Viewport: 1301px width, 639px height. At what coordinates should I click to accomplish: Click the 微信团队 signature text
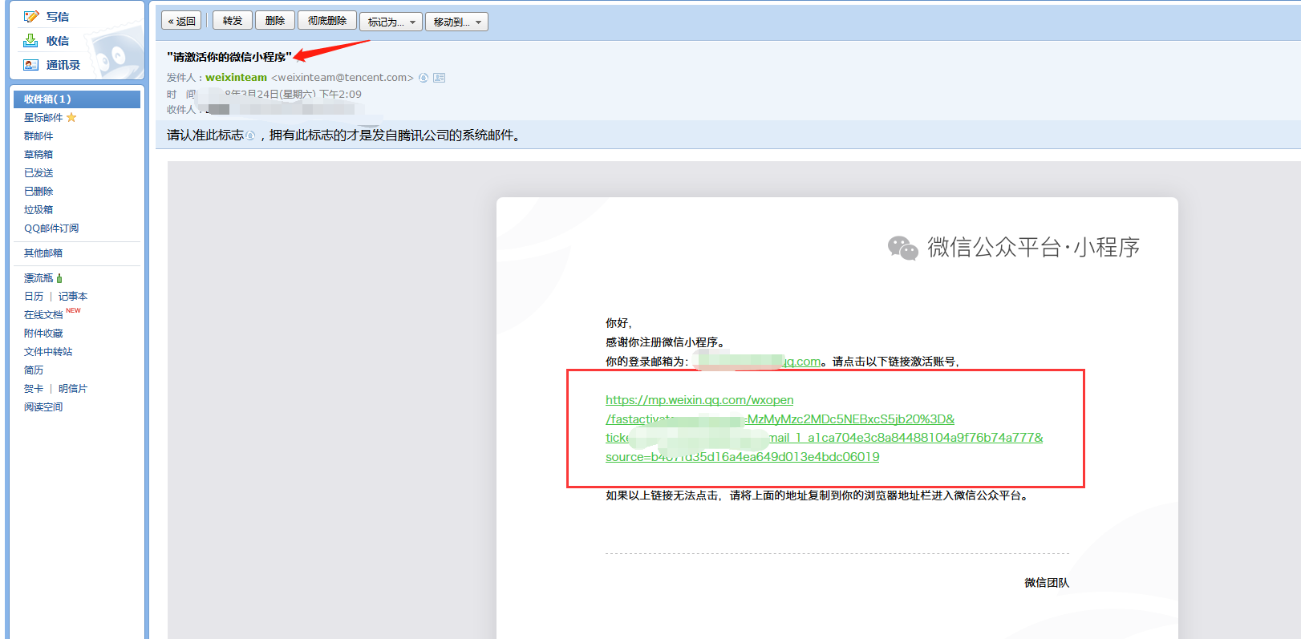pyautogui.click(x=1047, y=583)
